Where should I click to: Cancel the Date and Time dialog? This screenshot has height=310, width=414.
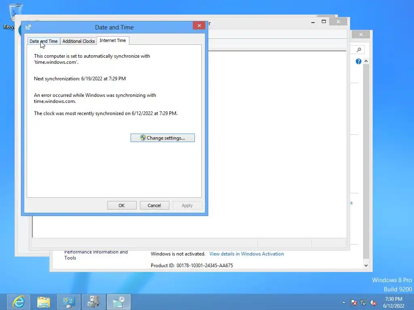(x=154, y=205)
